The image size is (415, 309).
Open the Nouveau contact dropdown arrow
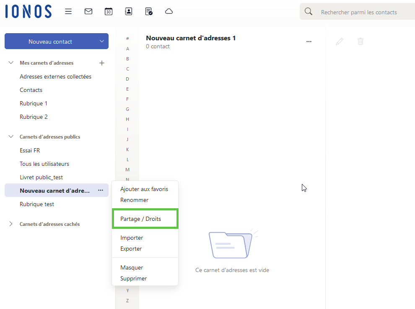click(102, 41)
